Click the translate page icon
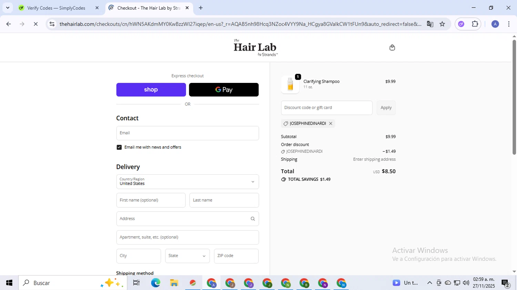Image resolution: width=517 pixels, height=290 pixels. coord(430,24)
